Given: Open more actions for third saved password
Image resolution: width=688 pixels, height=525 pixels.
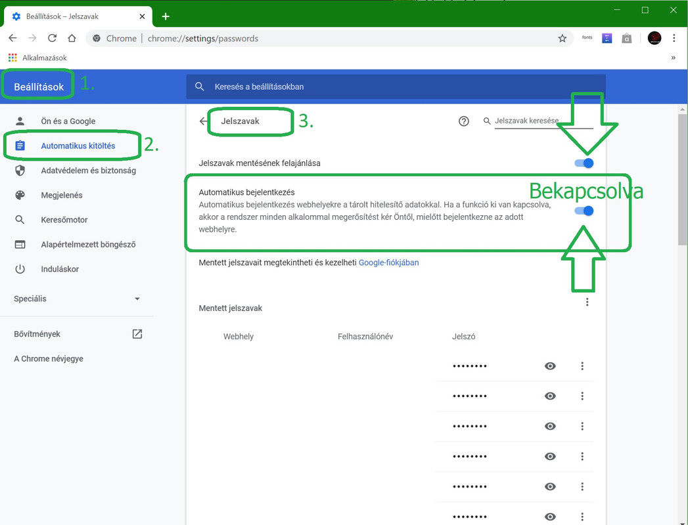Looking at the screenshot, I should 582,427.
